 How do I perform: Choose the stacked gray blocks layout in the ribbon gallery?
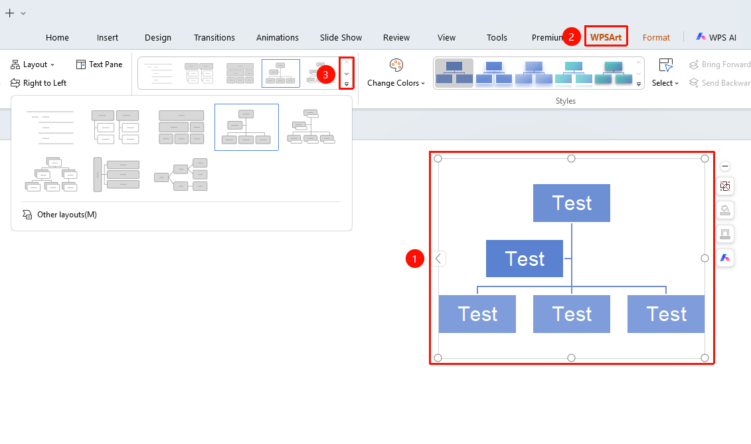coord(240,73)
